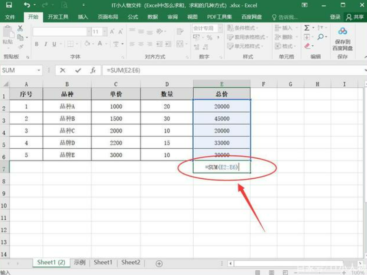Open the font size dropdown
Viewport: 367px width, 275px height.
click(x=104, y=31)
